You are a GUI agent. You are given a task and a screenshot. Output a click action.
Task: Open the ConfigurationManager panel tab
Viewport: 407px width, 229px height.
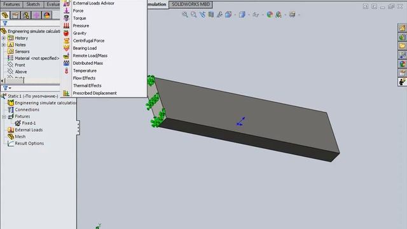click(25, 15)
